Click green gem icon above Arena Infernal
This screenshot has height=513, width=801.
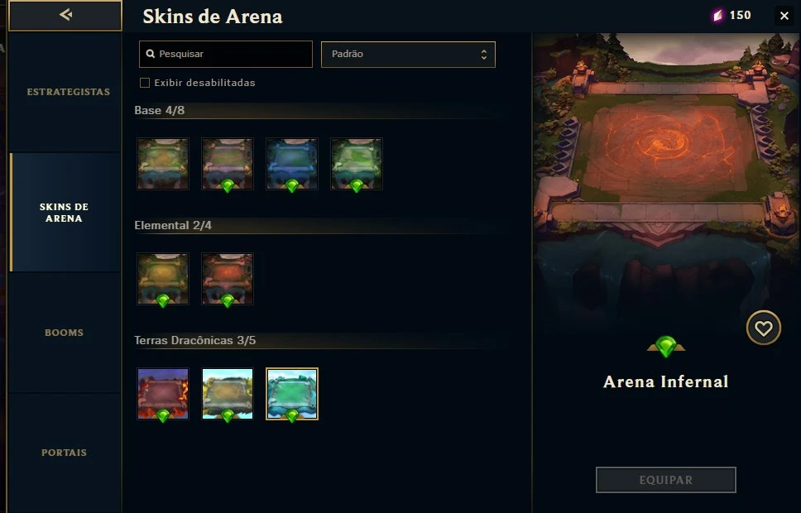click(x=665, y=347)
